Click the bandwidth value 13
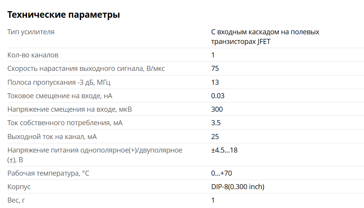 (215, 82)
